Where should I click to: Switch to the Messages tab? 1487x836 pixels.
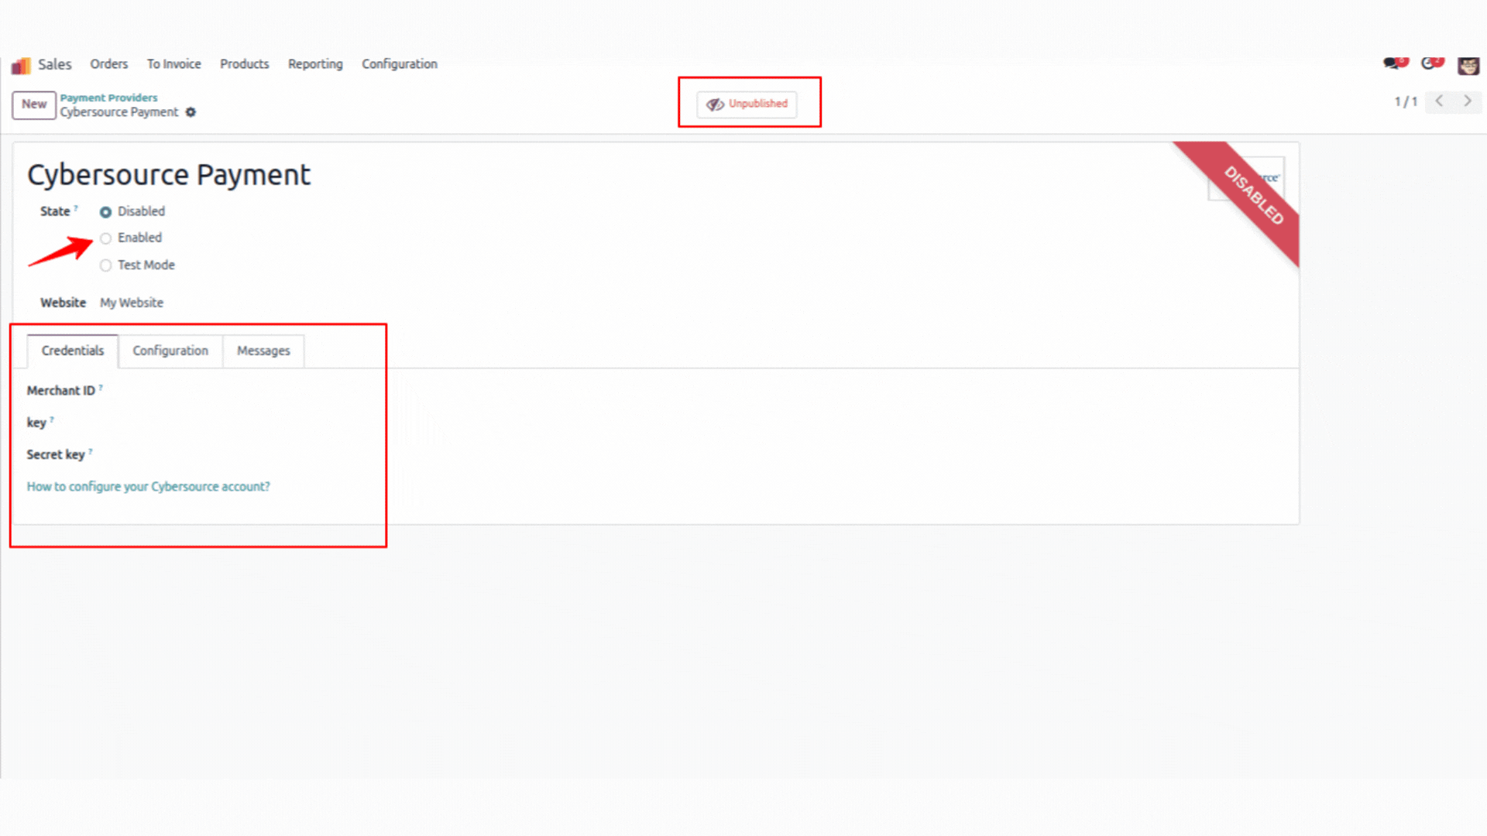pos(263,351)
